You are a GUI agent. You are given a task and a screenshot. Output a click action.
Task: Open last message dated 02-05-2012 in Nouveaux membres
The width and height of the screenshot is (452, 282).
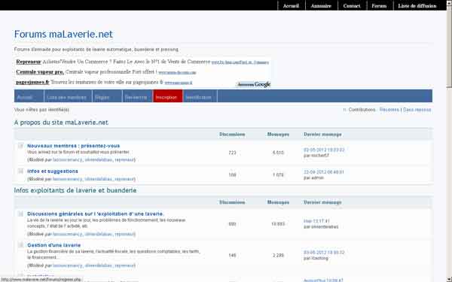[324, 150]
